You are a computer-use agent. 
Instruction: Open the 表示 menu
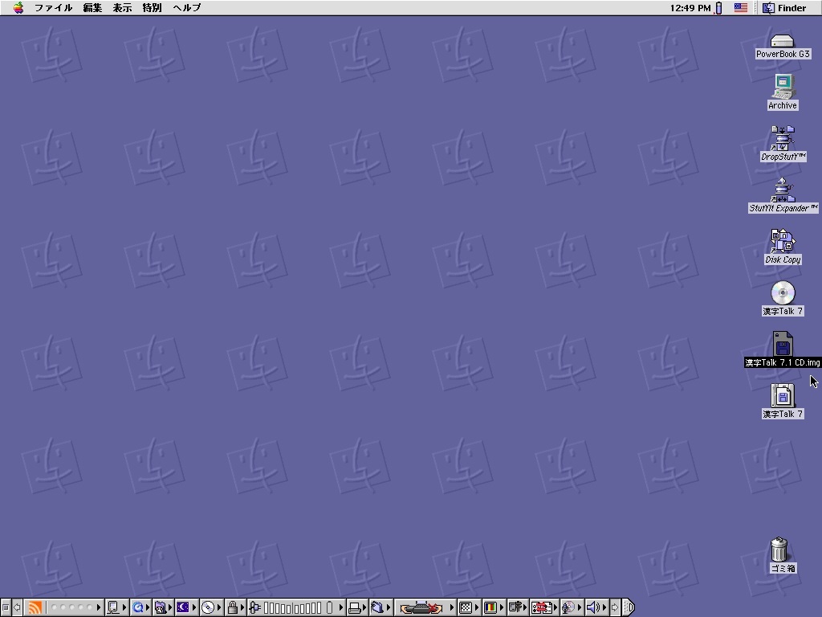[x=122, y=7]
